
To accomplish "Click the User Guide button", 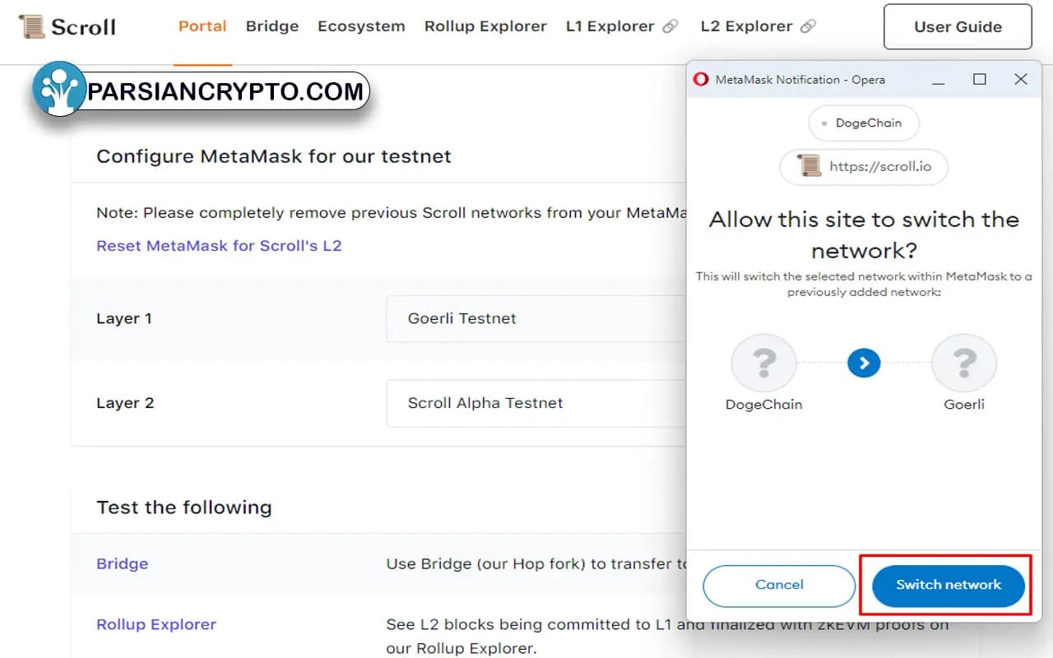I will 958,26.
